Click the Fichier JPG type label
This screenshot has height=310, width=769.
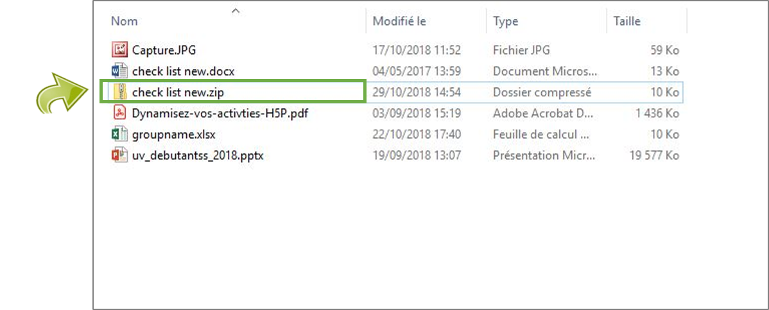click(x=521, y=49)
